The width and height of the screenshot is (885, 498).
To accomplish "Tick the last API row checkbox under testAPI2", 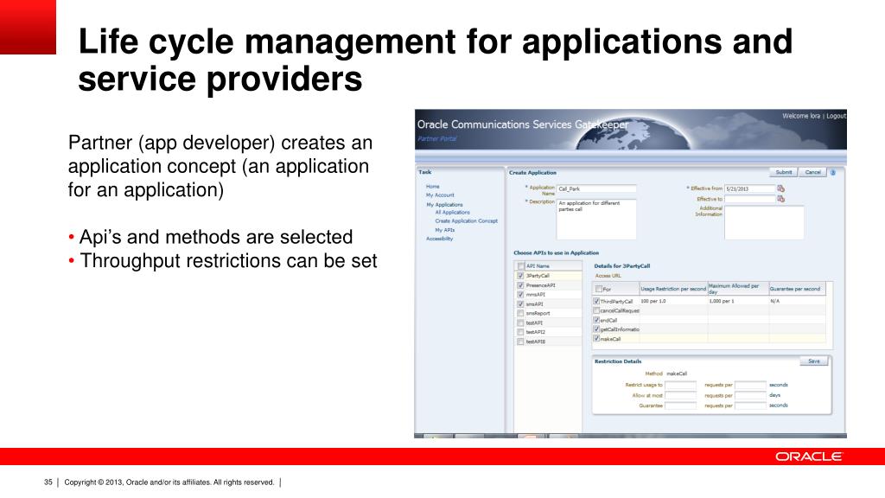I will click(520, 341).
